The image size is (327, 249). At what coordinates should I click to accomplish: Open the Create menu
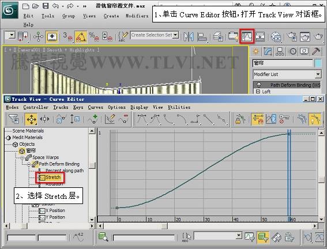[111, 16]
